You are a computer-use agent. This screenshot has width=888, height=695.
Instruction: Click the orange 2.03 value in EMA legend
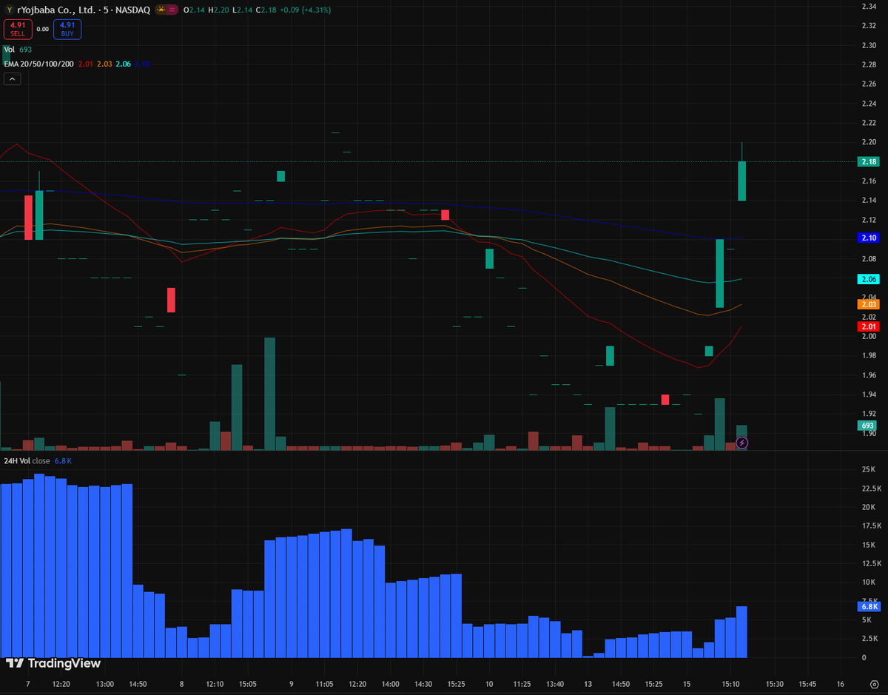pyautogui.click(x=104, y=64)
